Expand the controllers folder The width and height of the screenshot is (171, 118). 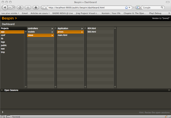(x=40, y=28)
